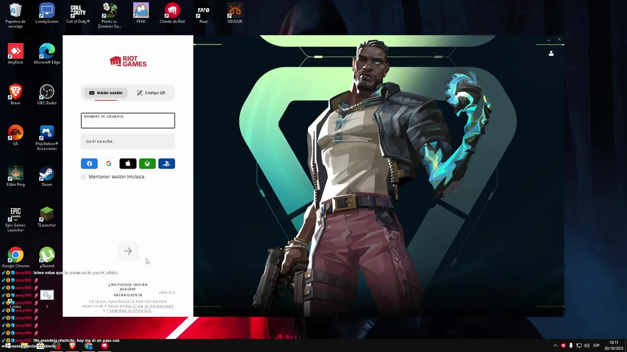Switch to the Código QR tab
The width and height of the screenshot is (627, 352).
pos(151,93)
